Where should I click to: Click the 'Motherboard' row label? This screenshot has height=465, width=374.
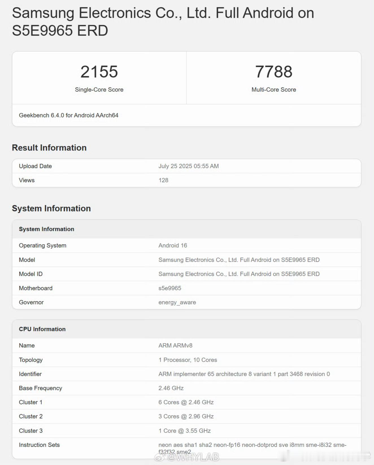pyautogui.click(x=36, y=288)
